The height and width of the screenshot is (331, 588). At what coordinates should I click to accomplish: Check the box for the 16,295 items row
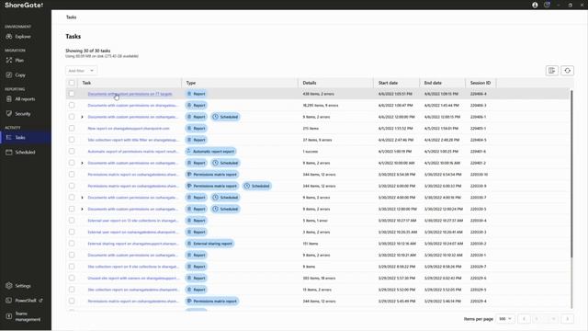pos(72,105)
